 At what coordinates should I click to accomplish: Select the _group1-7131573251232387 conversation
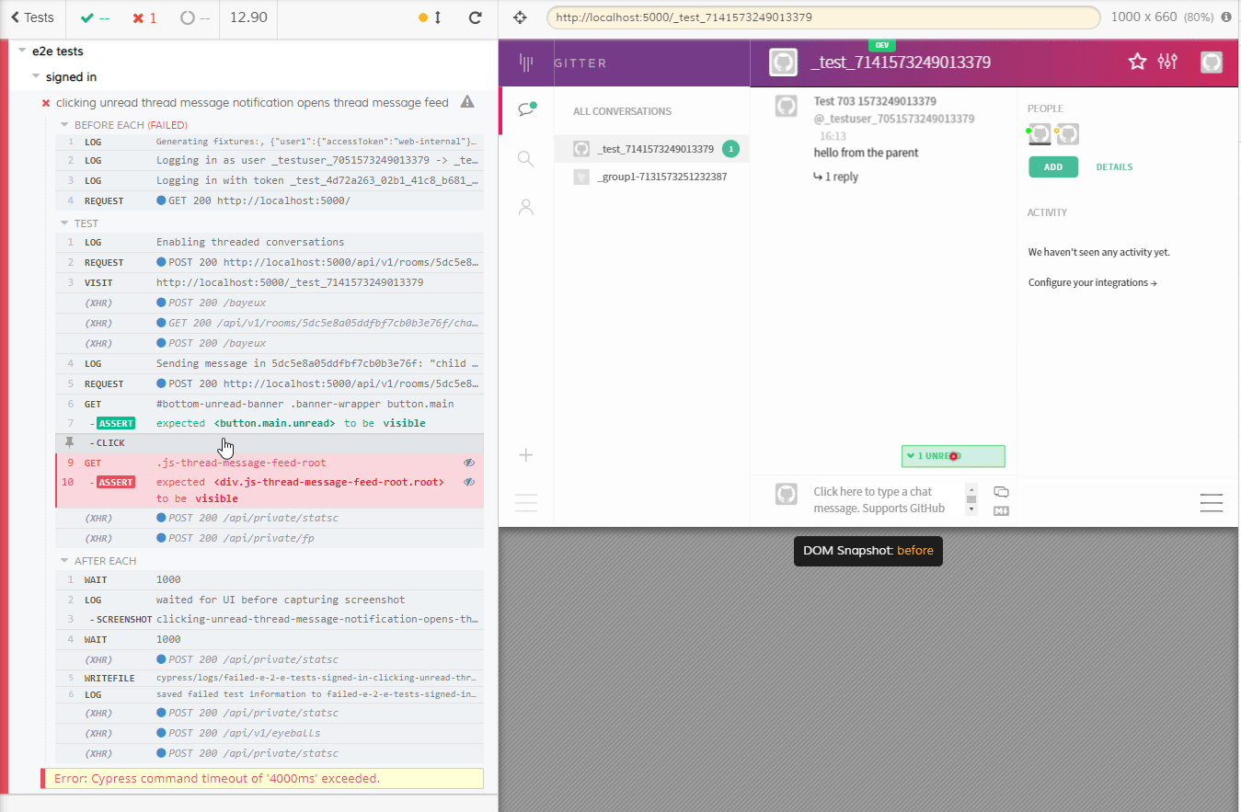tap(661, 177)
